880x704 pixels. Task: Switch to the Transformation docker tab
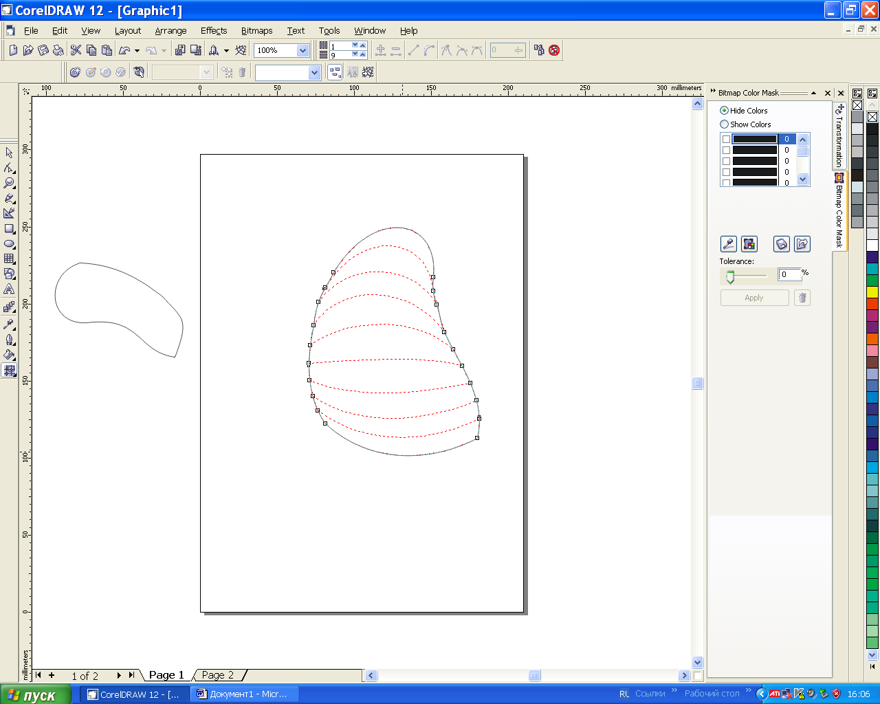click(839, 135)
